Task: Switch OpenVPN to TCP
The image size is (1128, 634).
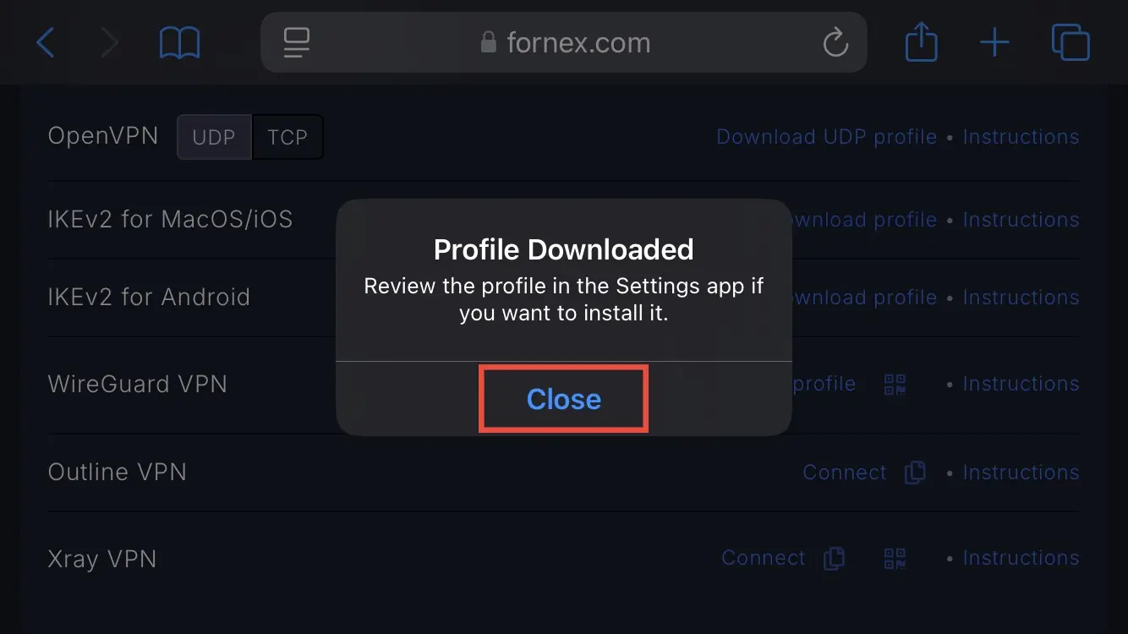Action: (x=287, y=137)
